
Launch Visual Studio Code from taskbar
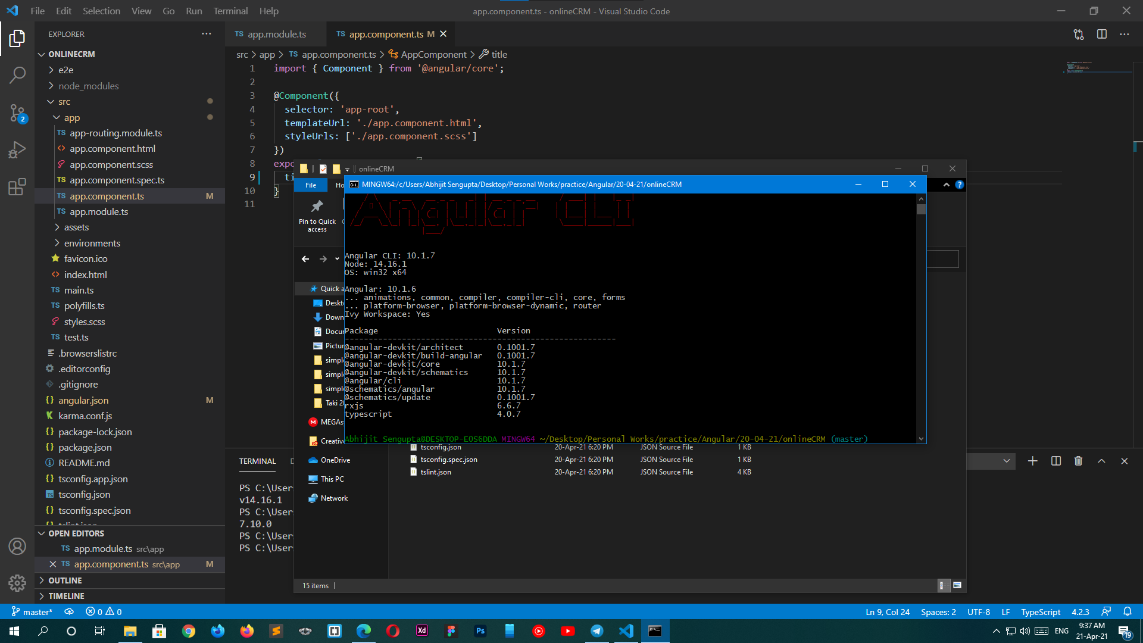pos(626,631)
